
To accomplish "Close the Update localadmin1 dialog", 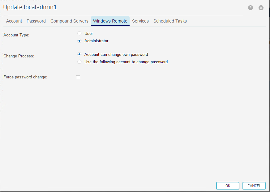I will pos(261,8).
